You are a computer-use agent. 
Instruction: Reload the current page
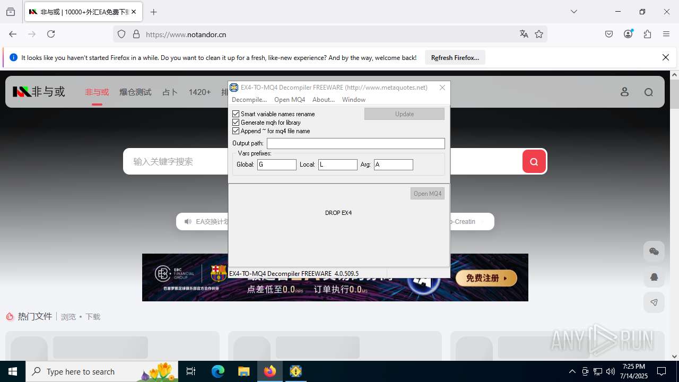pyautogui.click(x=51, y=34)
